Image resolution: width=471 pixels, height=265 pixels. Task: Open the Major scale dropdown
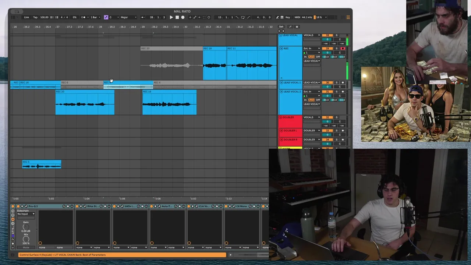[129, 17]
